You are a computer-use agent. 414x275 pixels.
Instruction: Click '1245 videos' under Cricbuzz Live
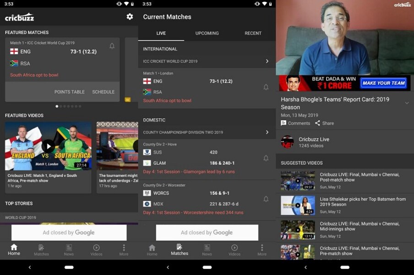311,146
